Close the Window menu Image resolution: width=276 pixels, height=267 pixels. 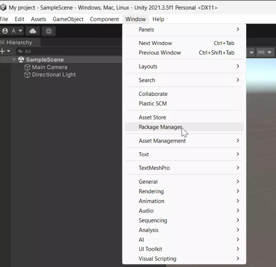pyautogui.click(x=136, y=19)
